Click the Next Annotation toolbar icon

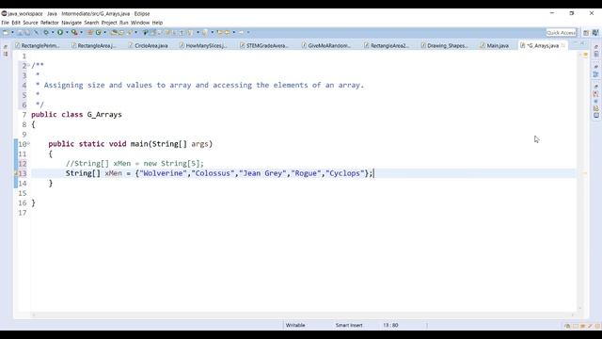click(x=189, y=33)
